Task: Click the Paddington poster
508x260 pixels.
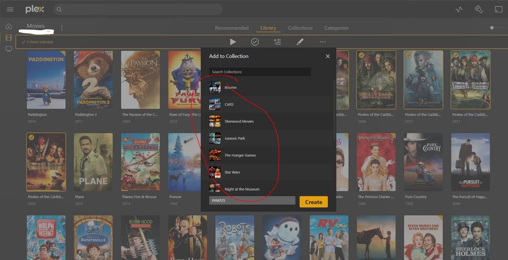Action: tap(46, 80)
